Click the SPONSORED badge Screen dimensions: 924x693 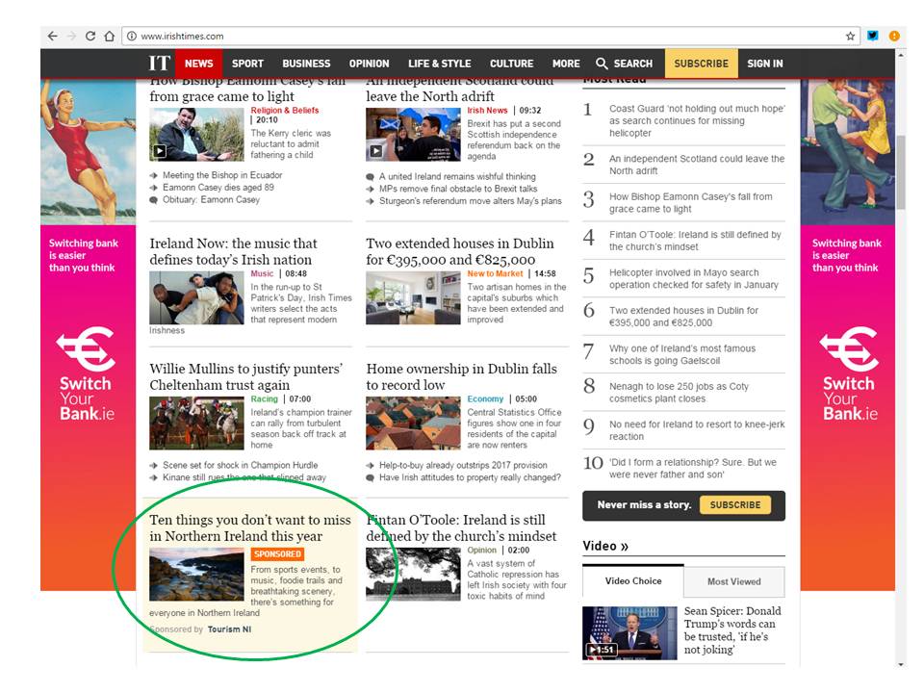point(277,554)
